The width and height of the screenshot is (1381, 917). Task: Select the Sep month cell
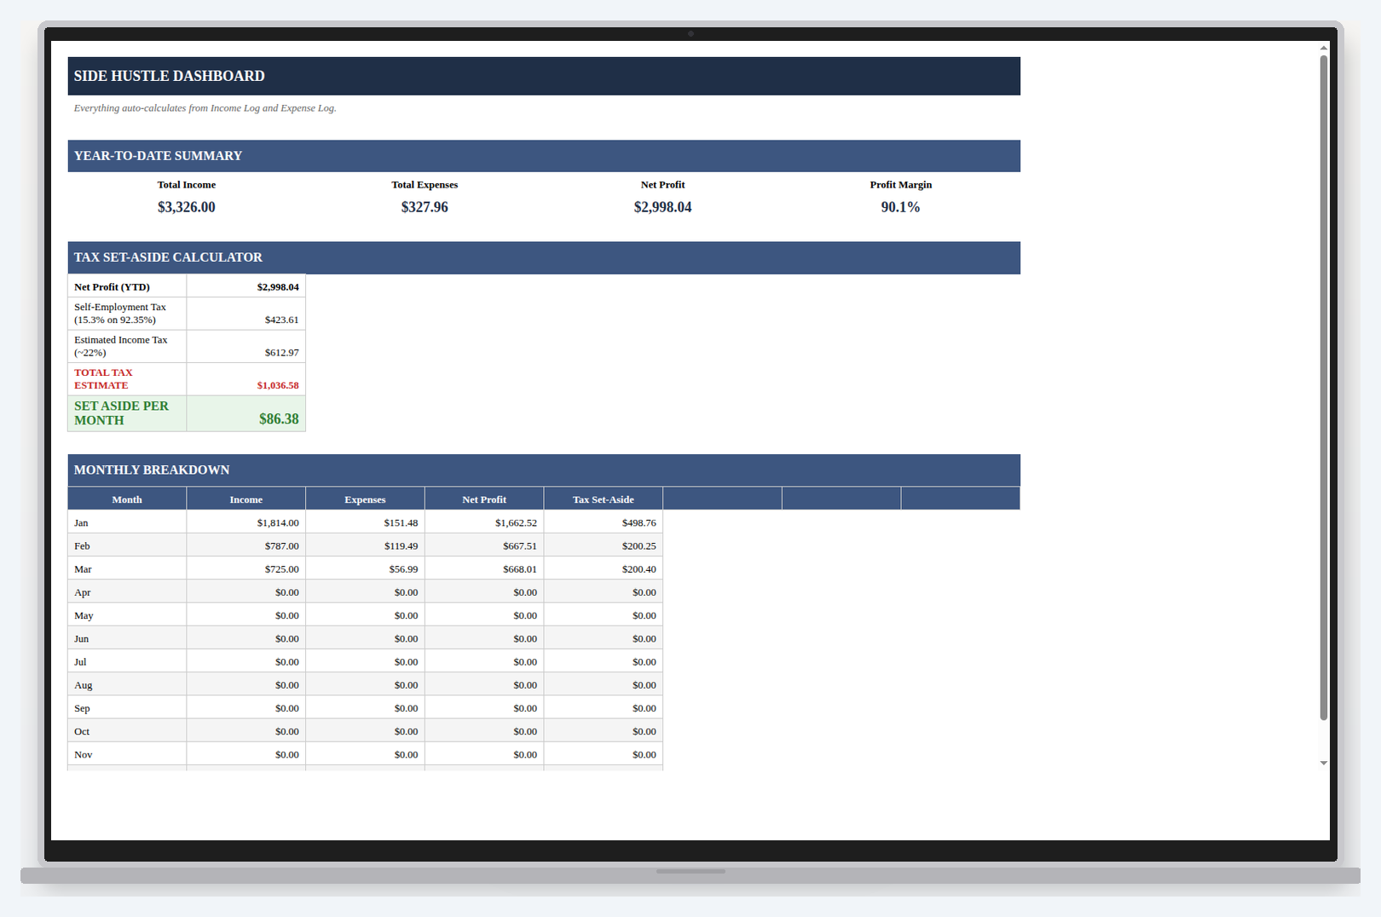point(127,707)
